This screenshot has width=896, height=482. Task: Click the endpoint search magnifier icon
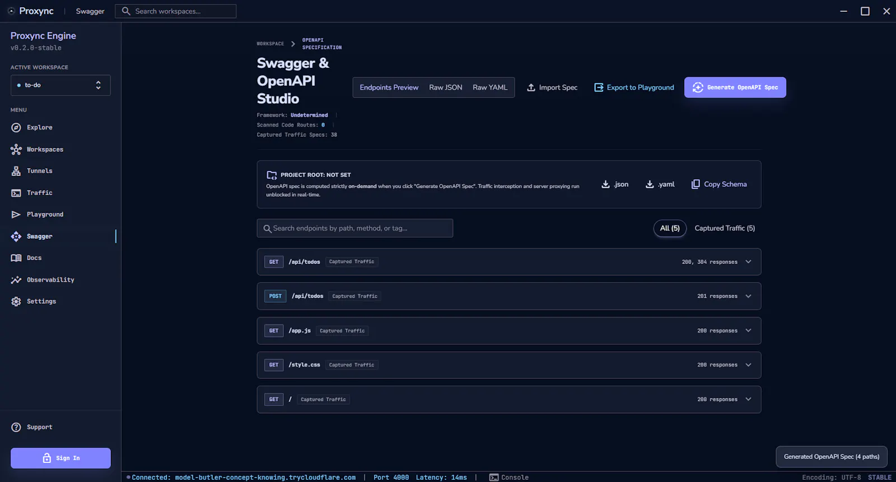(267, 229)
